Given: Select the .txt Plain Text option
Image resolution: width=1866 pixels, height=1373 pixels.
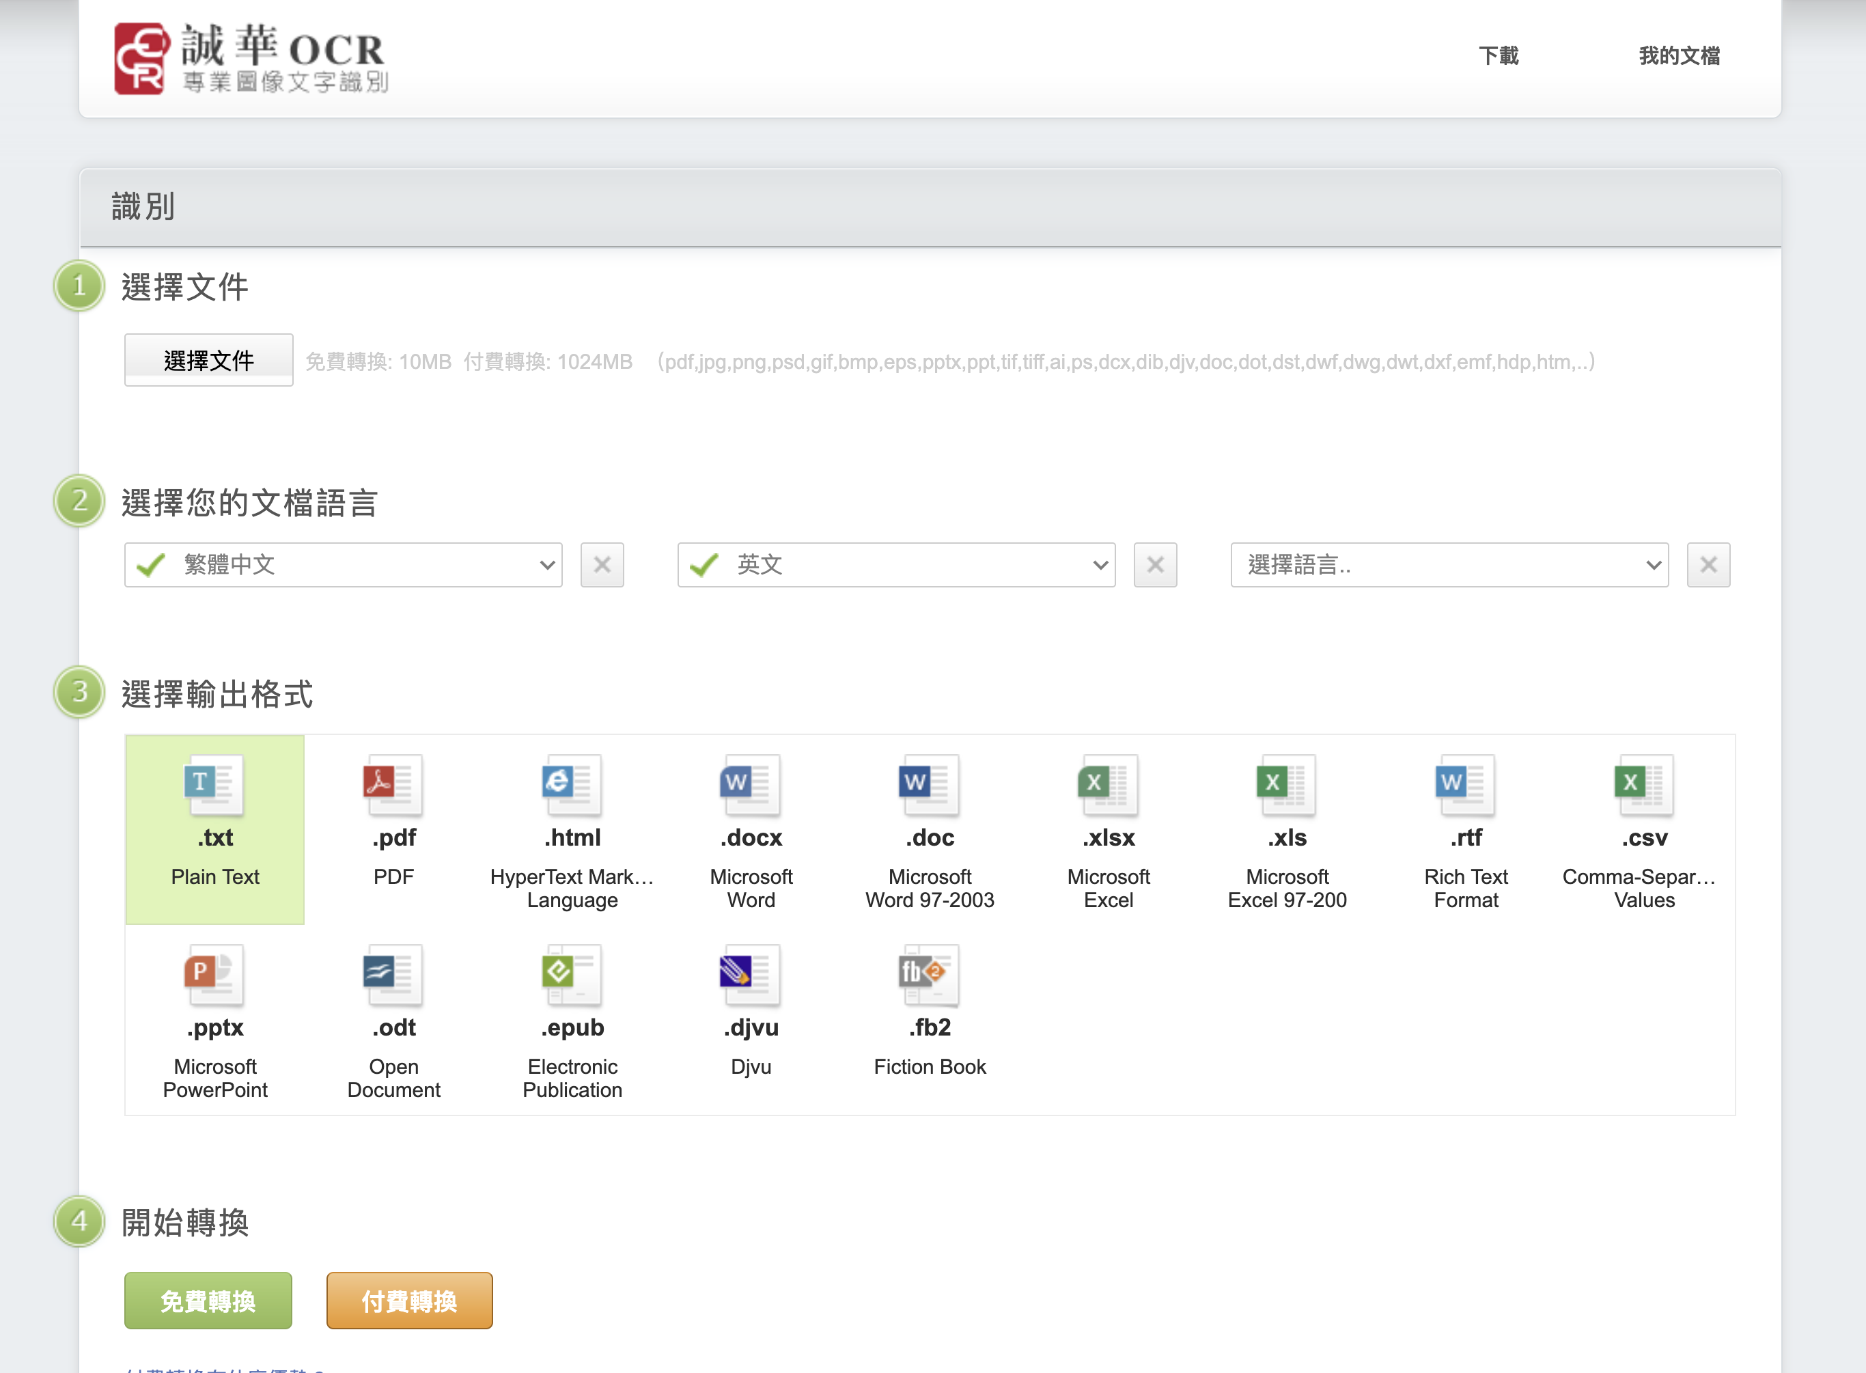Looking at the screenshot, I should (x=214, y=828).
